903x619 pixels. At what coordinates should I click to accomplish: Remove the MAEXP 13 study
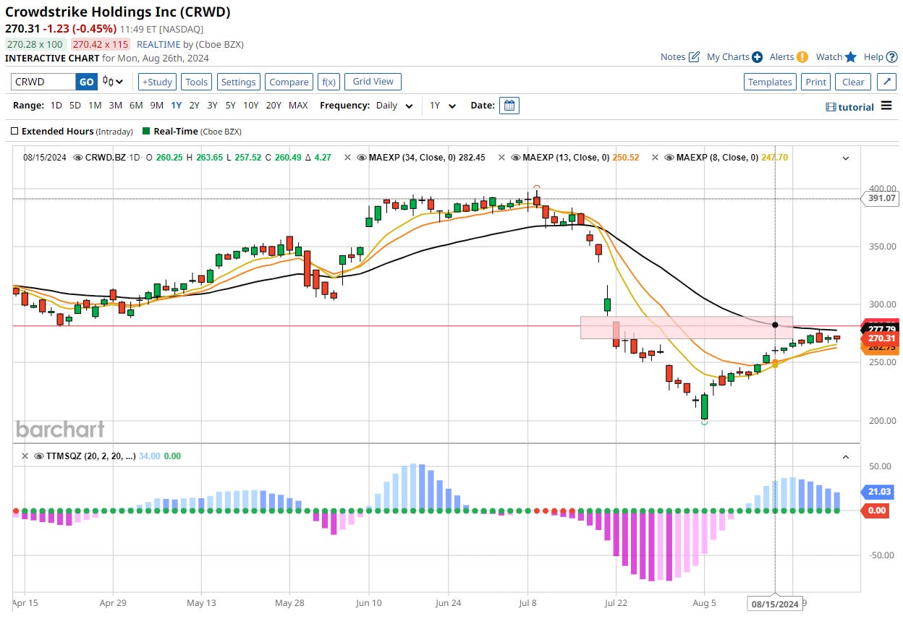click(503, 157)
